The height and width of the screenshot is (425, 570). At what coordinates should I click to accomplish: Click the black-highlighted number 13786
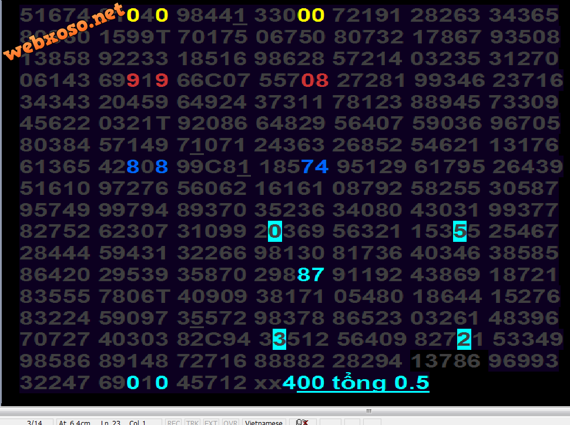pyautogui.click(x=448, y=360)
